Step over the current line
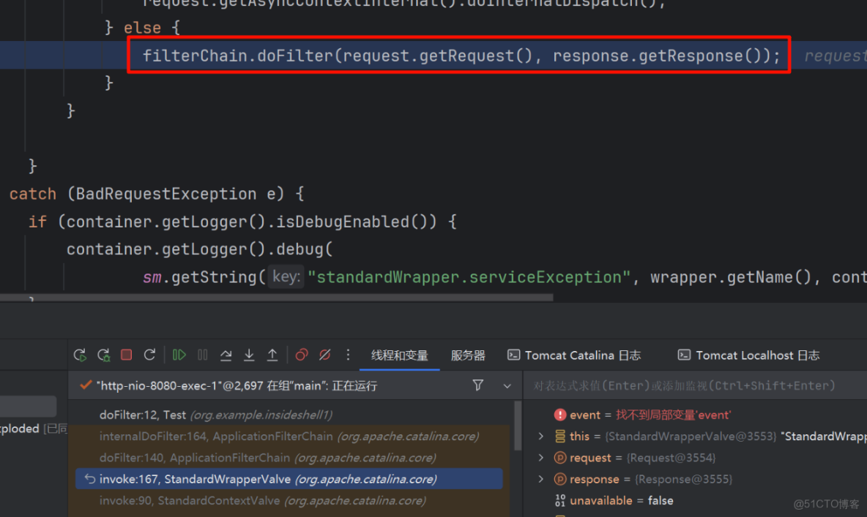This screenshot has width=867, height=517. [226, 355]
